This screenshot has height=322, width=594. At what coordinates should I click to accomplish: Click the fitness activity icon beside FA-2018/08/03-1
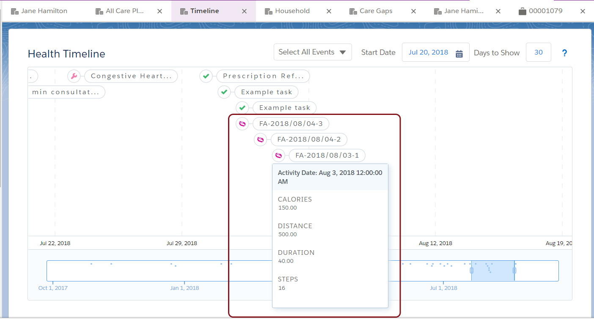pyautogui.click(x=278, y=155)
